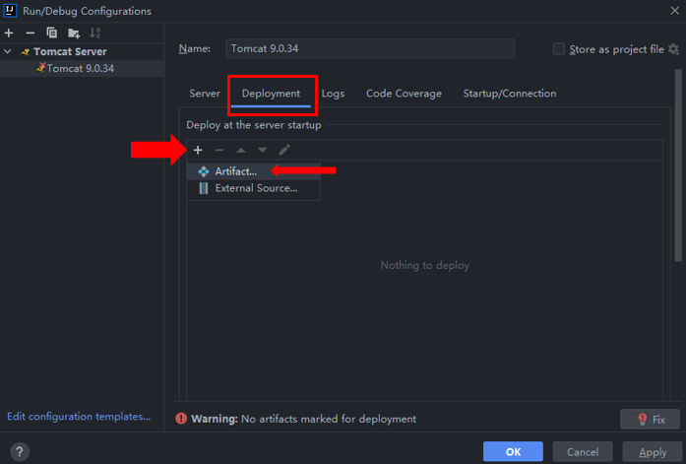Choose External Source... from popup menu
Screen dimensions: 686x464
(x=253, y=188)
